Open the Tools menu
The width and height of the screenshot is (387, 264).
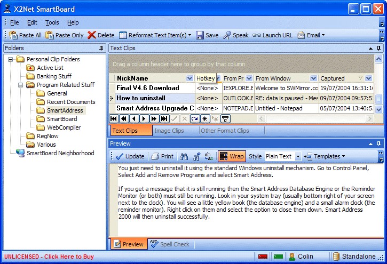pyautogui.click(x=52, y=22)
